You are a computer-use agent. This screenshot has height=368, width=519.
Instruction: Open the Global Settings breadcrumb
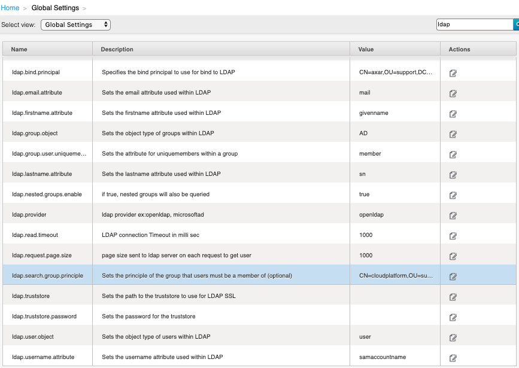pyautogui.click(x=55, y=8)
